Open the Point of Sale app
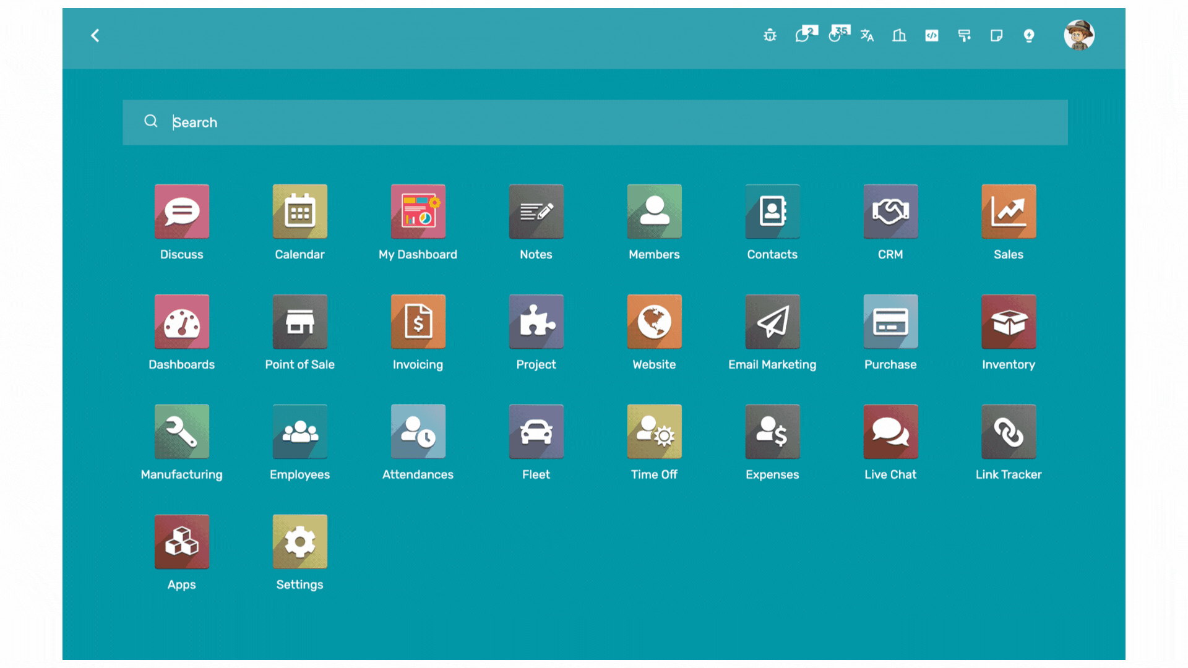Image resolution: width=1188 pixels, height=668 pixels. (x=299, y=322)
